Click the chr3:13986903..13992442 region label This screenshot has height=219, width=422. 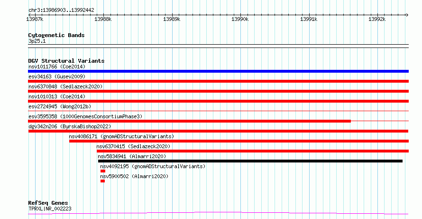coord(61,10)
